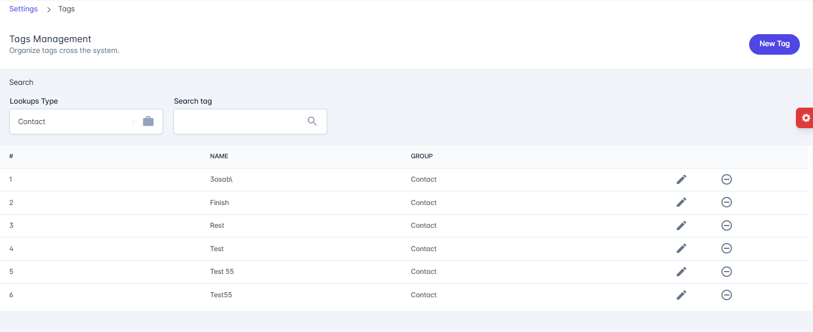Click the magnifier icon in Search tag

(x=312, y=121)
